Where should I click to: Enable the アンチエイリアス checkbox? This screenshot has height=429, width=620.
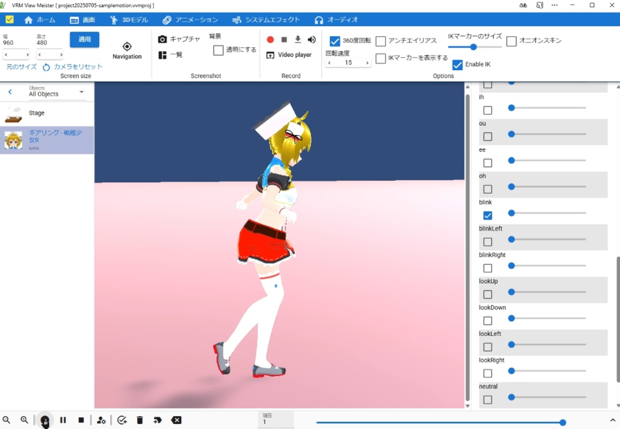coord(381,41)
